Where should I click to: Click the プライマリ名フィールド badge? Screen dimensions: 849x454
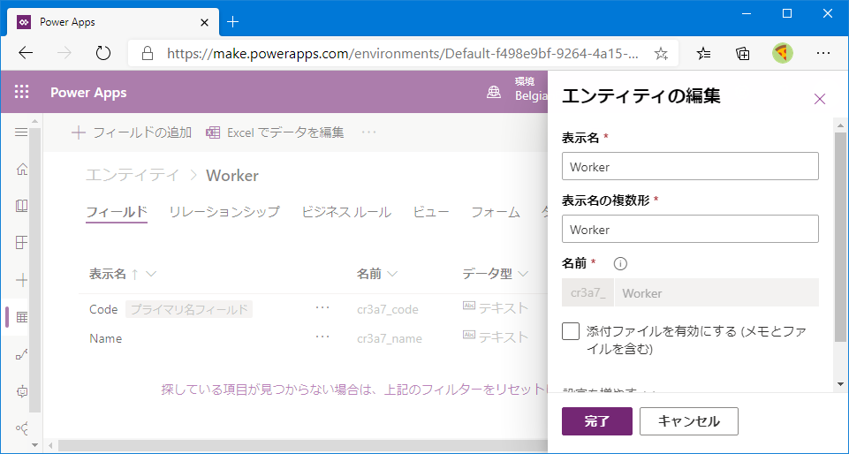(189, 309)
